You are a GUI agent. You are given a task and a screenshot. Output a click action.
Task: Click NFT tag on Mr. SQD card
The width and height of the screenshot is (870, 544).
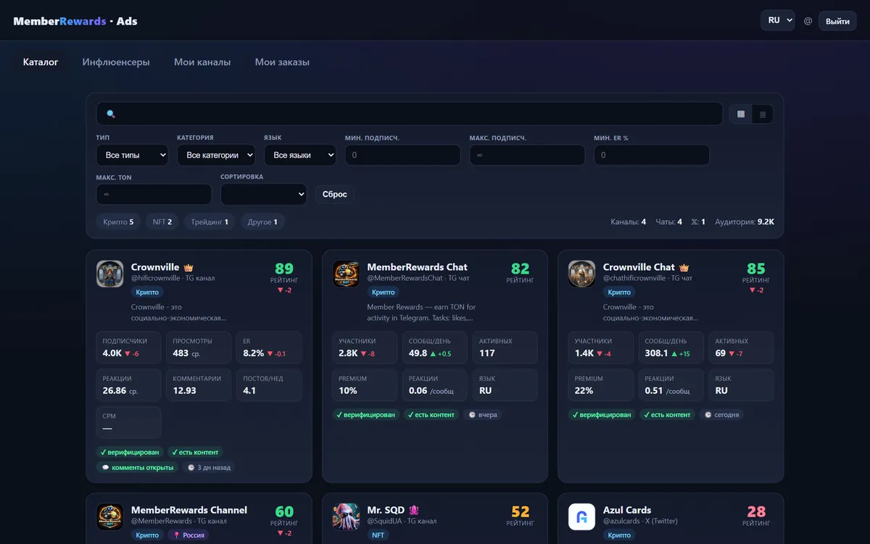tap(378, 535)
